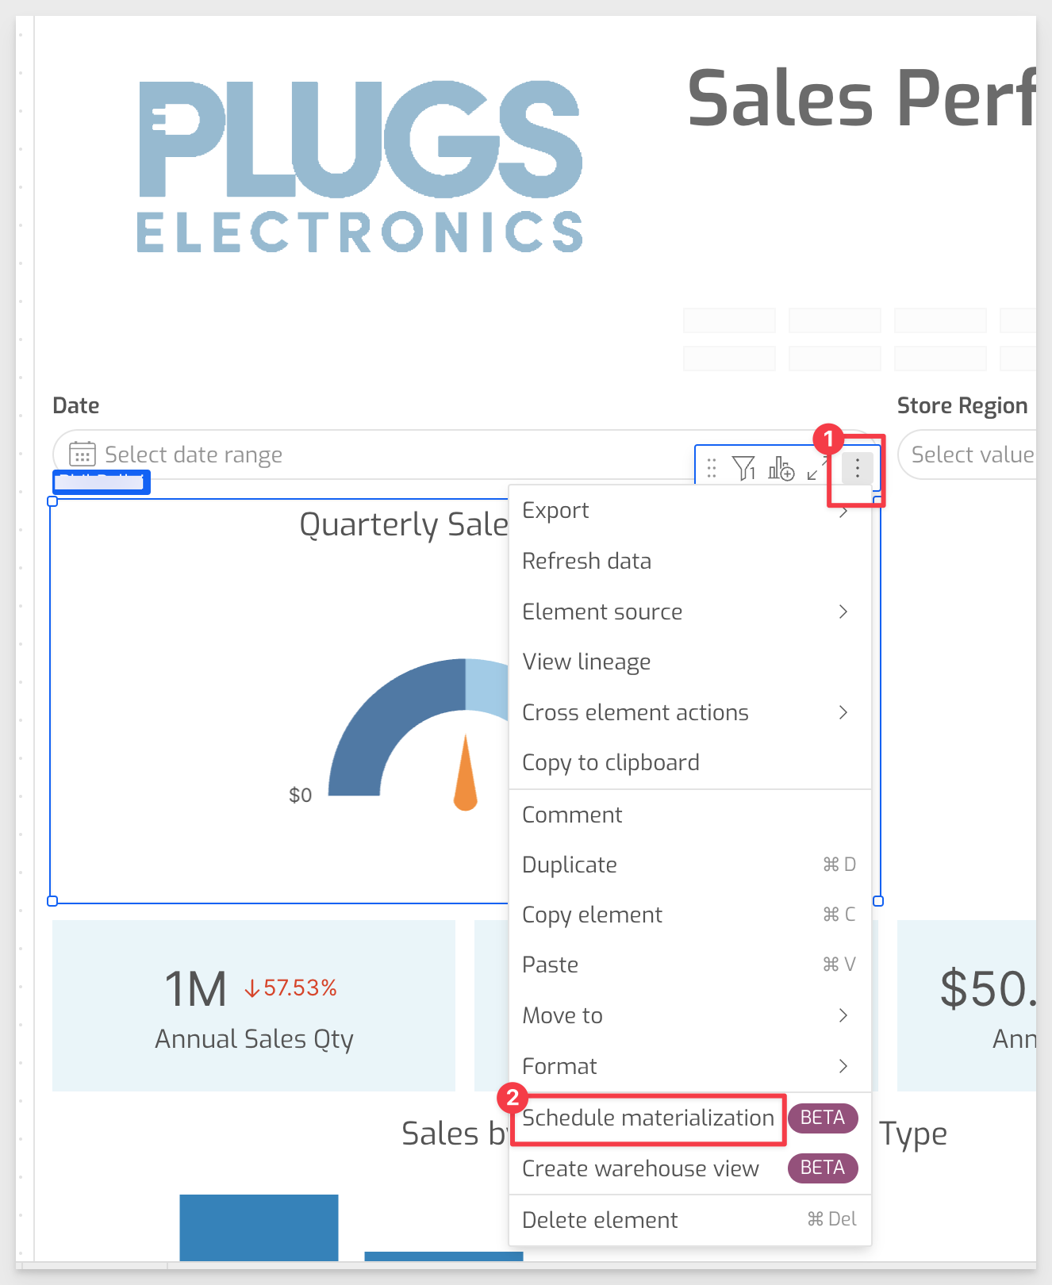
Task: Click the add child chart icon
Action: click(781, 469)
